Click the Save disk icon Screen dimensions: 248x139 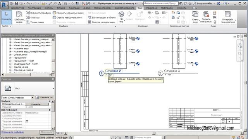coord(16,3)
